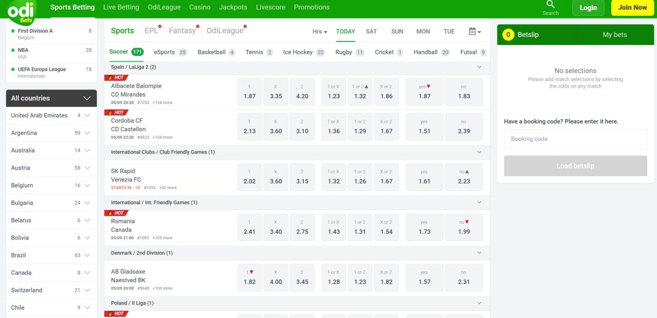Select Soccer sport filter
Viewport: 657px width, 318px height.
(126, 52)
